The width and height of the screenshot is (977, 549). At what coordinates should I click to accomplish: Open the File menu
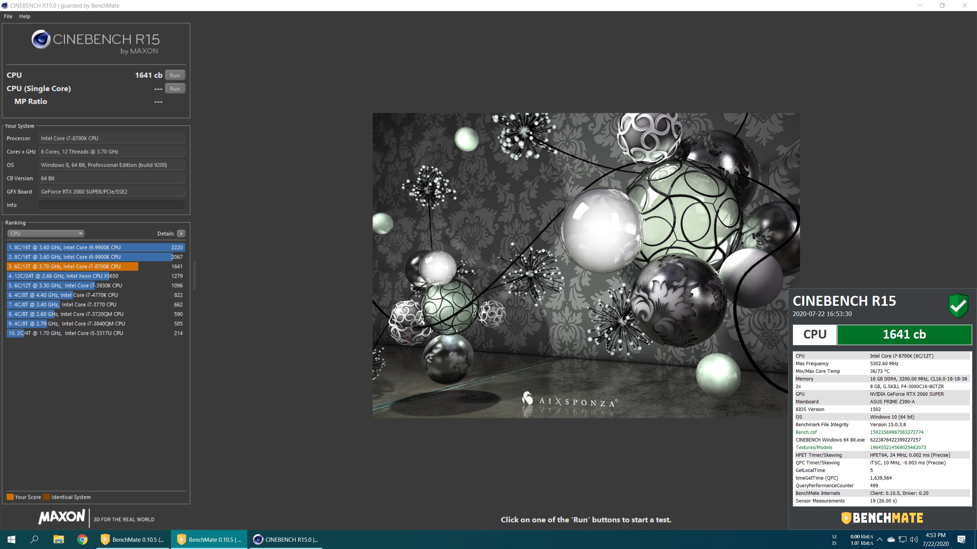(x=8, y=16)
